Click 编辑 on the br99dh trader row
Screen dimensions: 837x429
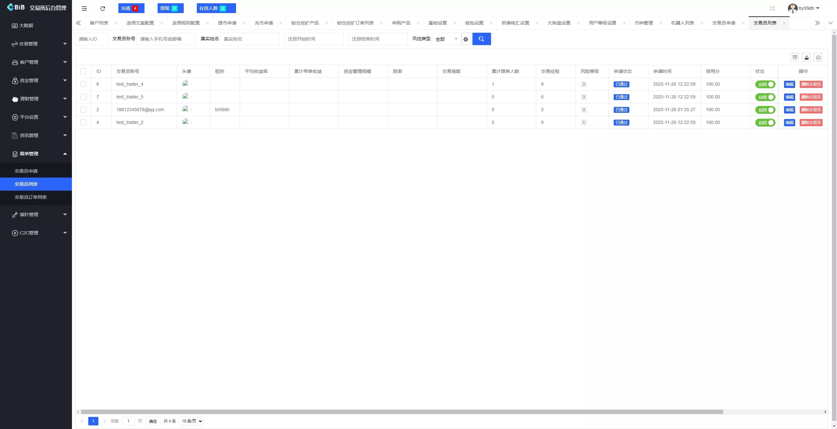[789, 110]
